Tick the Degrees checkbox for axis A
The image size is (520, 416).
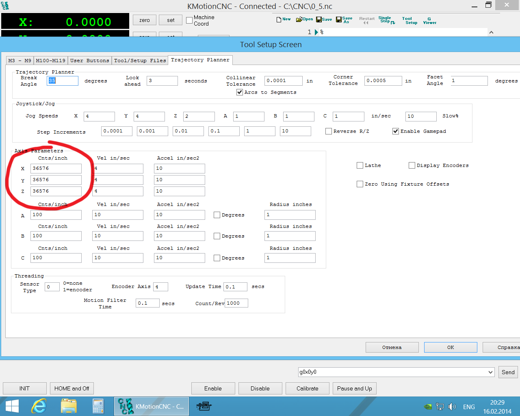pos(217,215)
